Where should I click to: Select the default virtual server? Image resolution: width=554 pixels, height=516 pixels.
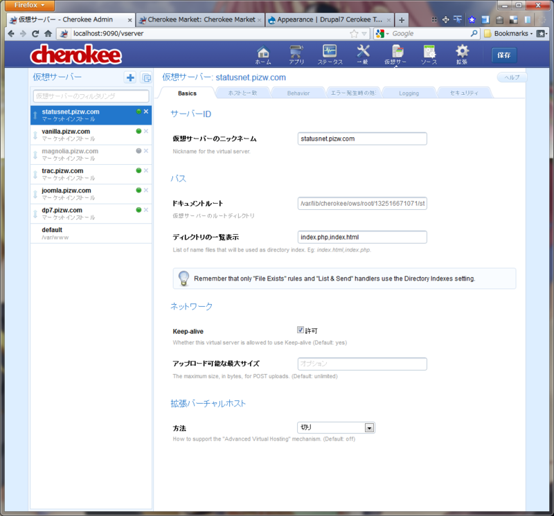pos(91,233)
